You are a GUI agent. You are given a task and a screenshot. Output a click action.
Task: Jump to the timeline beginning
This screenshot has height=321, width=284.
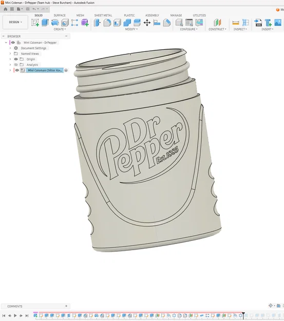[4, 316]
